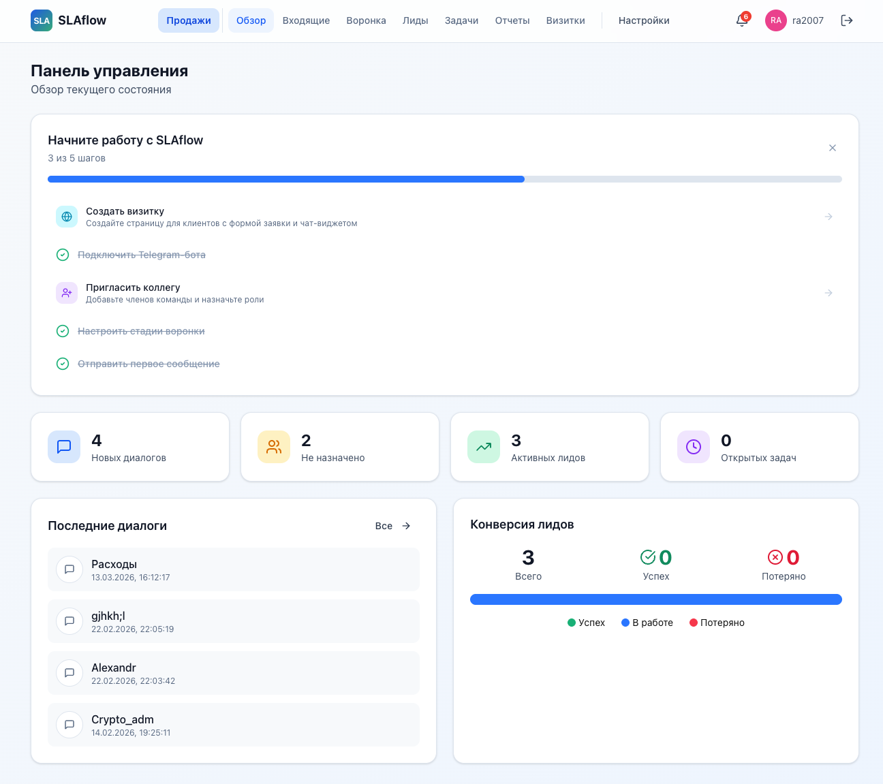Click the active leads trend icon
Image resolution: width=883 pixels, height=784 pixels.
pos(484,447)
